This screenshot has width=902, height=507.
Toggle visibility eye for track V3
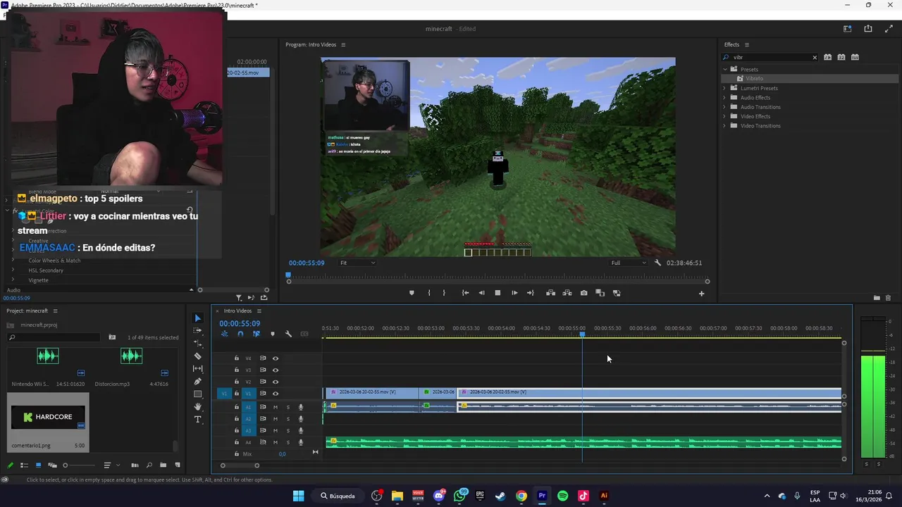click(276, 370)
